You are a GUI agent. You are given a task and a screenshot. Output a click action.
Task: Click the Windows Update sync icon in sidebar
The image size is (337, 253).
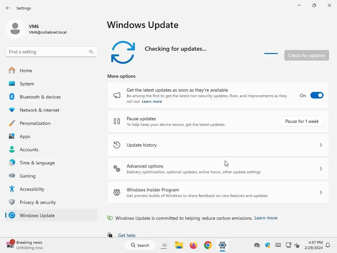tap(12, 215)
